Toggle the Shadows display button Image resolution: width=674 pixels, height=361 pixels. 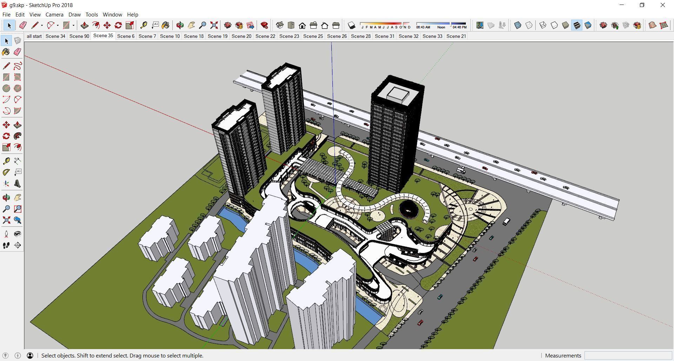[351, 25]
